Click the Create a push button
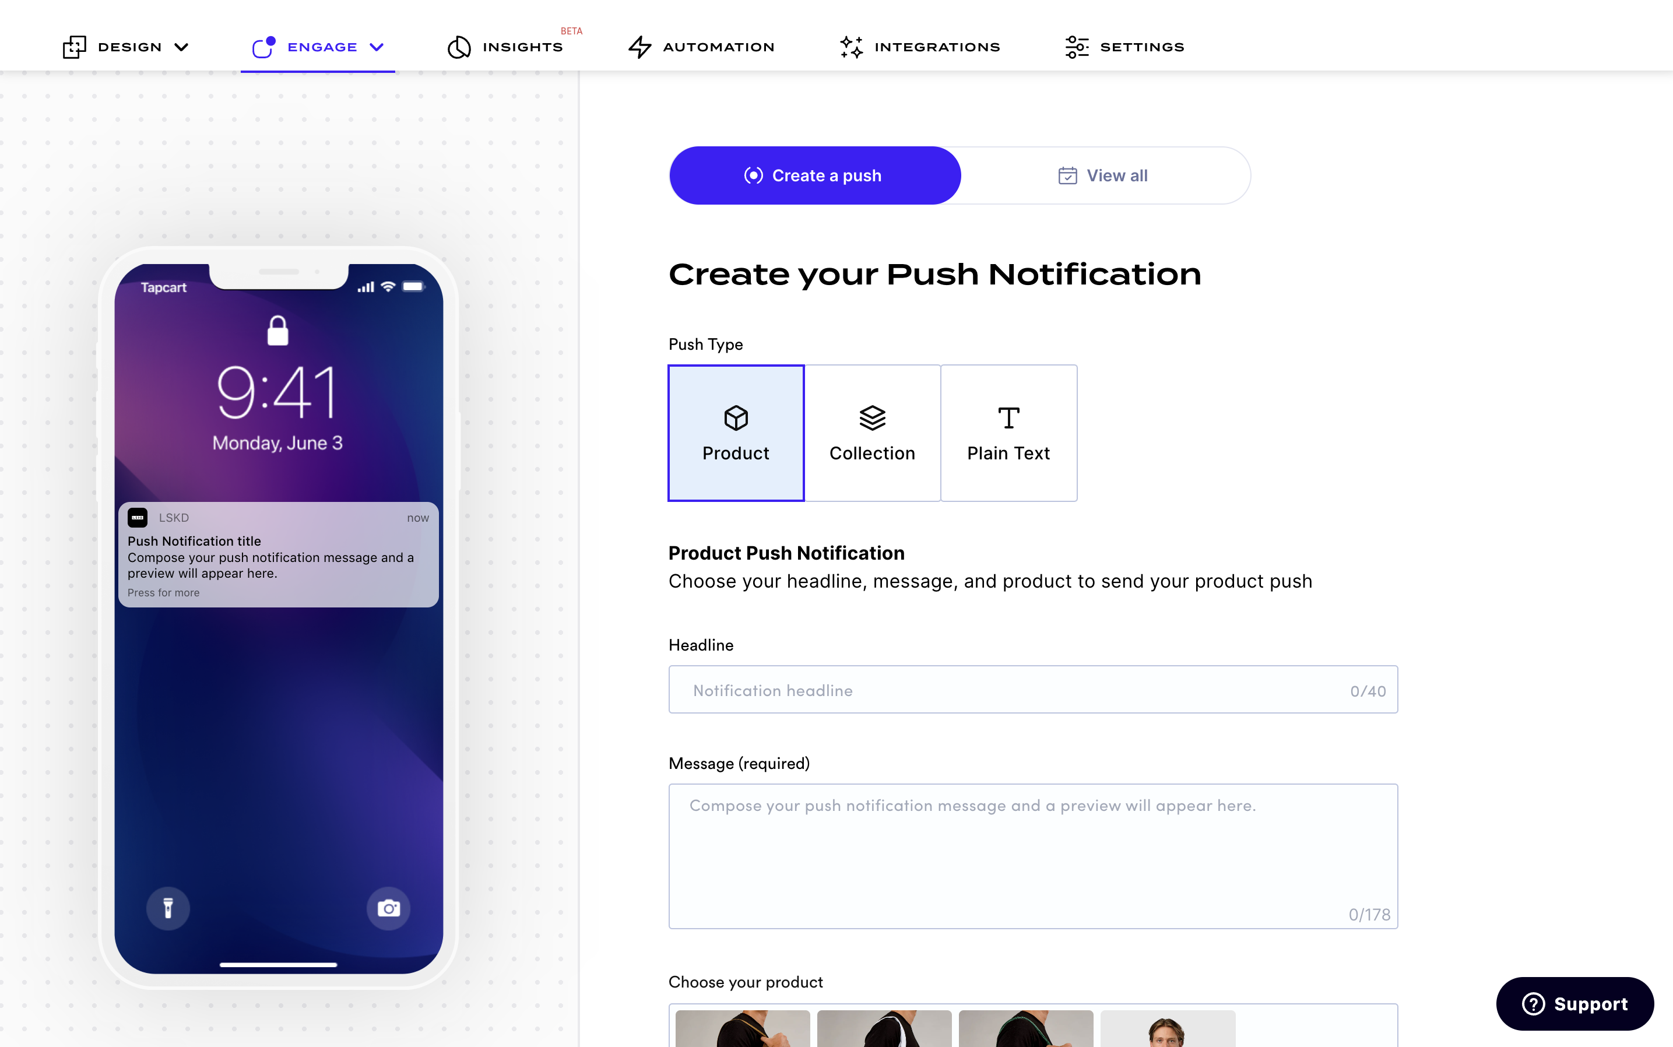The height and width of the screenshot is (1047, 1673). [x=814, y=175]
